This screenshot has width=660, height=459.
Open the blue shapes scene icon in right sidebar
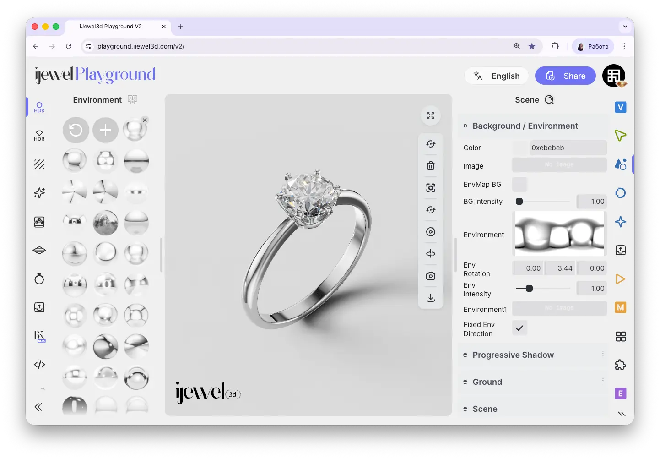621,164
